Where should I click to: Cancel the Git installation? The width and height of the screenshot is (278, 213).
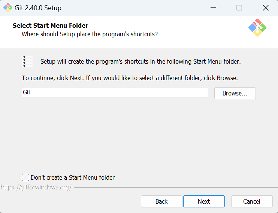[251, 201]
